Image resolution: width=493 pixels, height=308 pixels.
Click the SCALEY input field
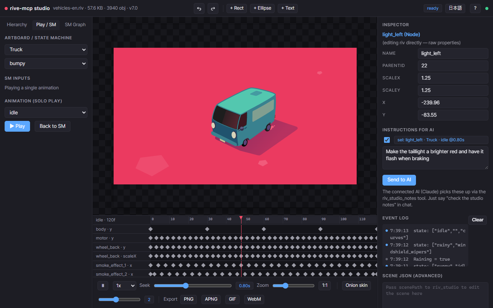[x=453, y=90]
